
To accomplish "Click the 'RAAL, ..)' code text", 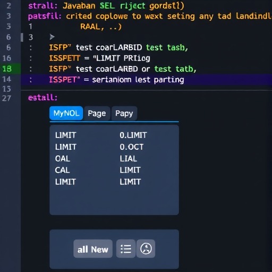I will 101,27.
